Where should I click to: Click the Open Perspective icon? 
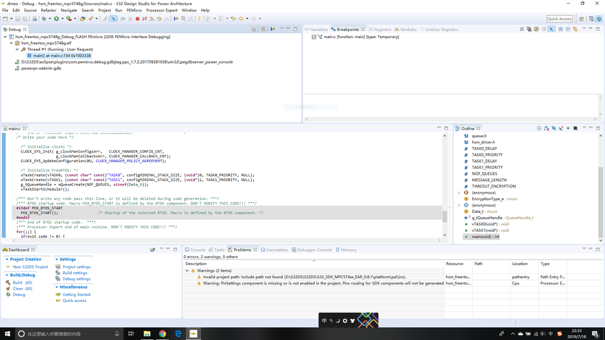[581, 19]
